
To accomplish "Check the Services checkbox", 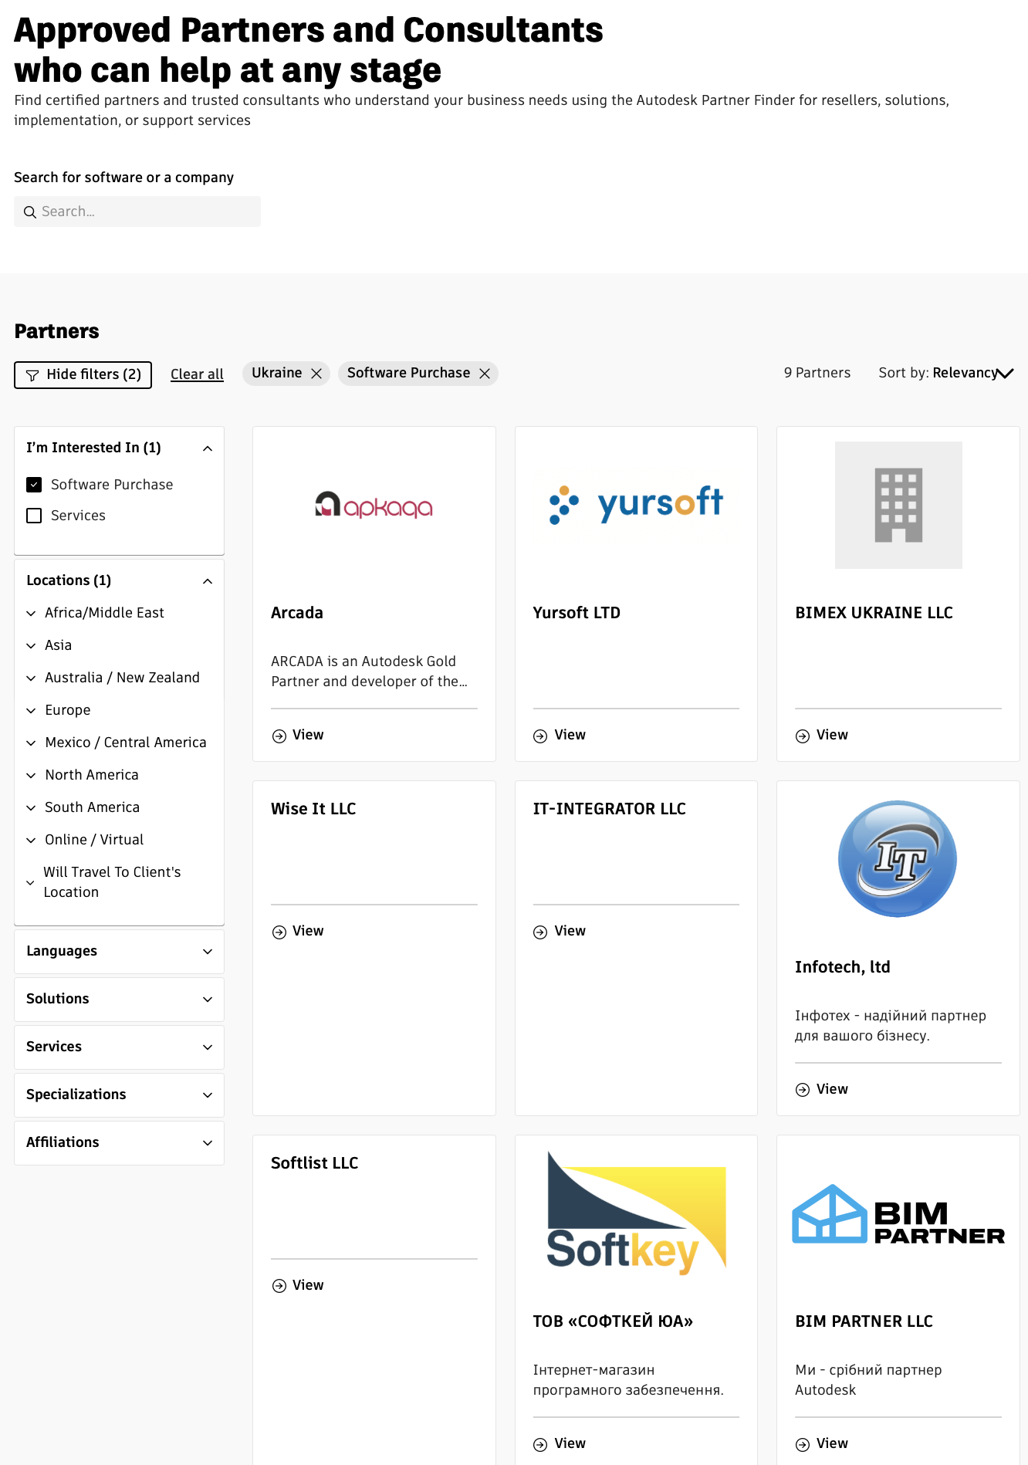I will 34,516.
